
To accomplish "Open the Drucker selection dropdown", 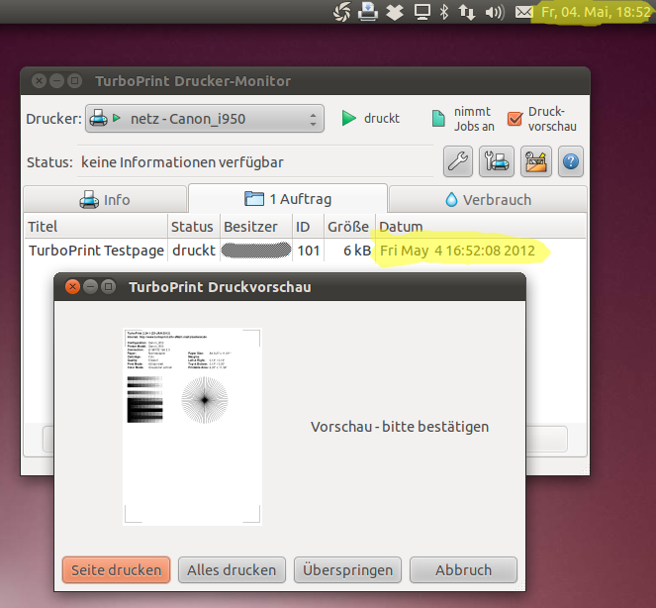I will pyautogui.click(x=205, y=119).
